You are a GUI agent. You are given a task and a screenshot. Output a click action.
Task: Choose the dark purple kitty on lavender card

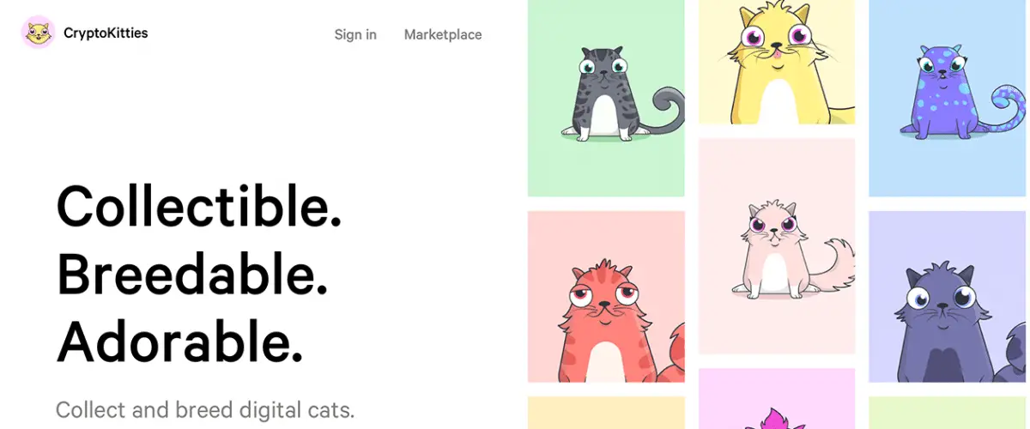coord(949,297)
